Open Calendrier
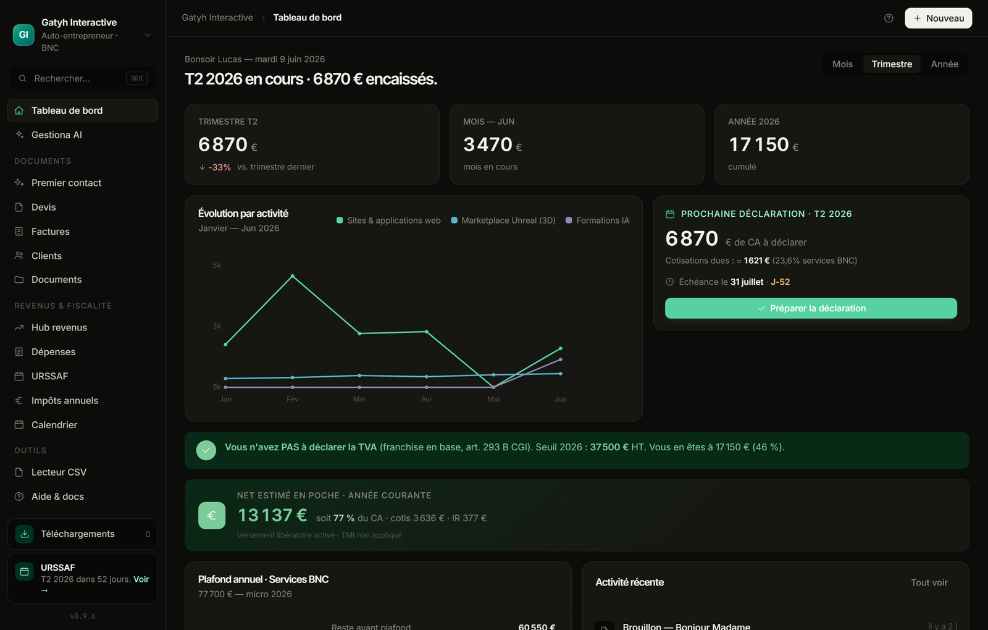 83,425
